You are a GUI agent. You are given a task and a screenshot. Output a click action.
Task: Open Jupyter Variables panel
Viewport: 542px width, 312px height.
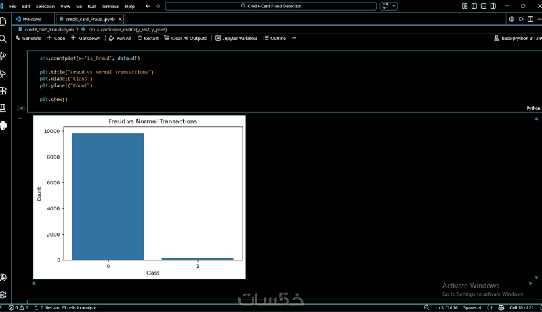pos(236,38)
